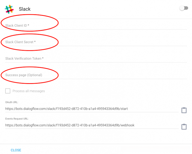Copy the OAuth URL to clipboard
Viewport: 192px width, 154px height.
tap(184, 110)
